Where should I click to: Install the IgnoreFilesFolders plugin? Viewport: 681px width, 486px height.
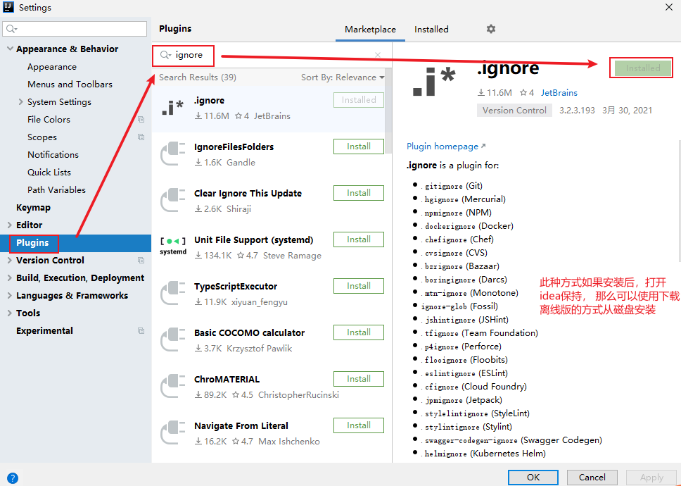click(359, 147)
